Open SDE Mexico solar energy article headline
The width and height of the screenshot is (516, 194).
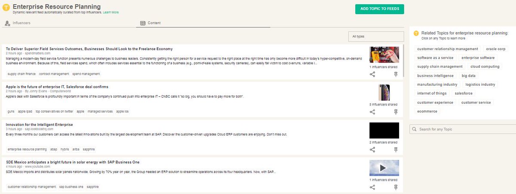tap(73, 162)
